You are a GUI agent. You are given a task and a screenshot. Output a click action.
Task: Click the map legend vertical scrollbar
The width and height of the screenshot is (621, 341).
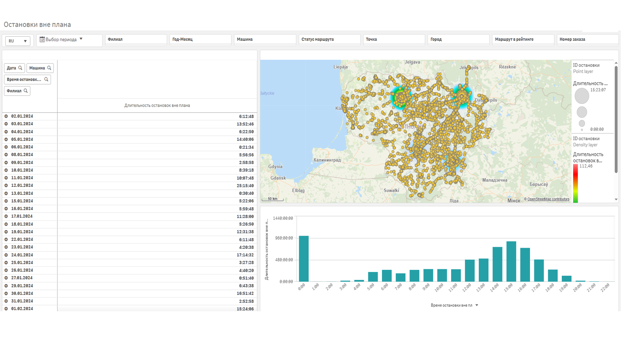tap(616, 119)
